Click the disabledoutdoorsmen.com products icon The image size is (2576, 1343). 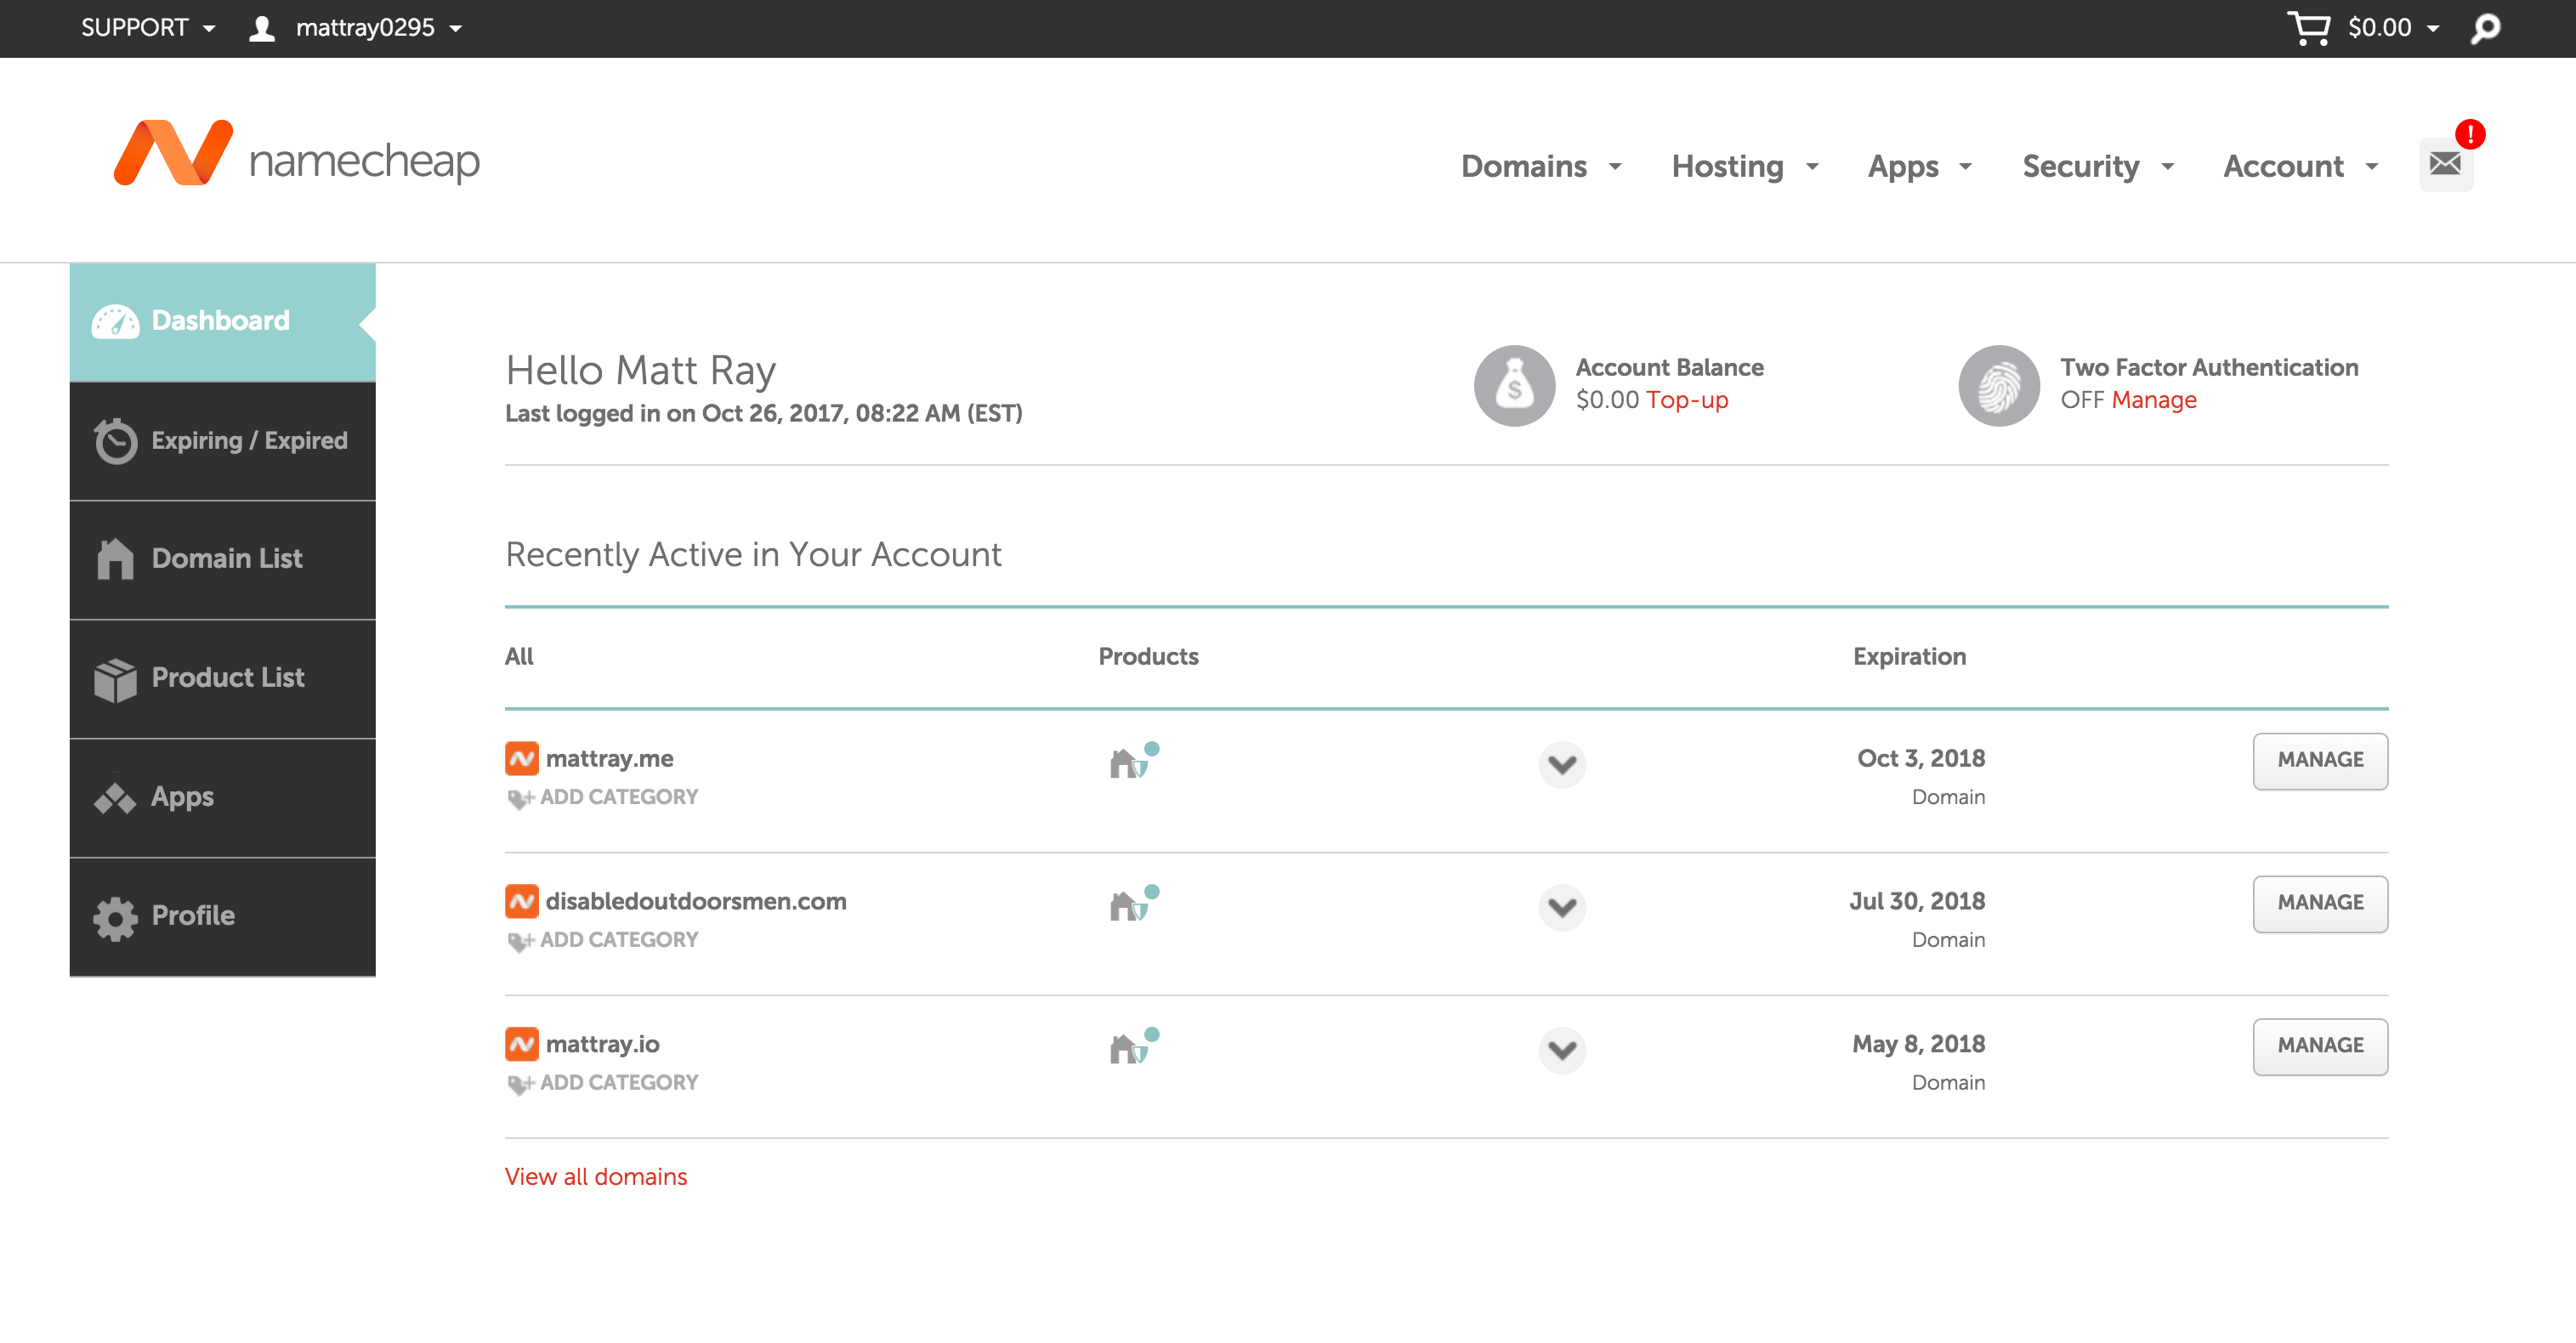1134,903
